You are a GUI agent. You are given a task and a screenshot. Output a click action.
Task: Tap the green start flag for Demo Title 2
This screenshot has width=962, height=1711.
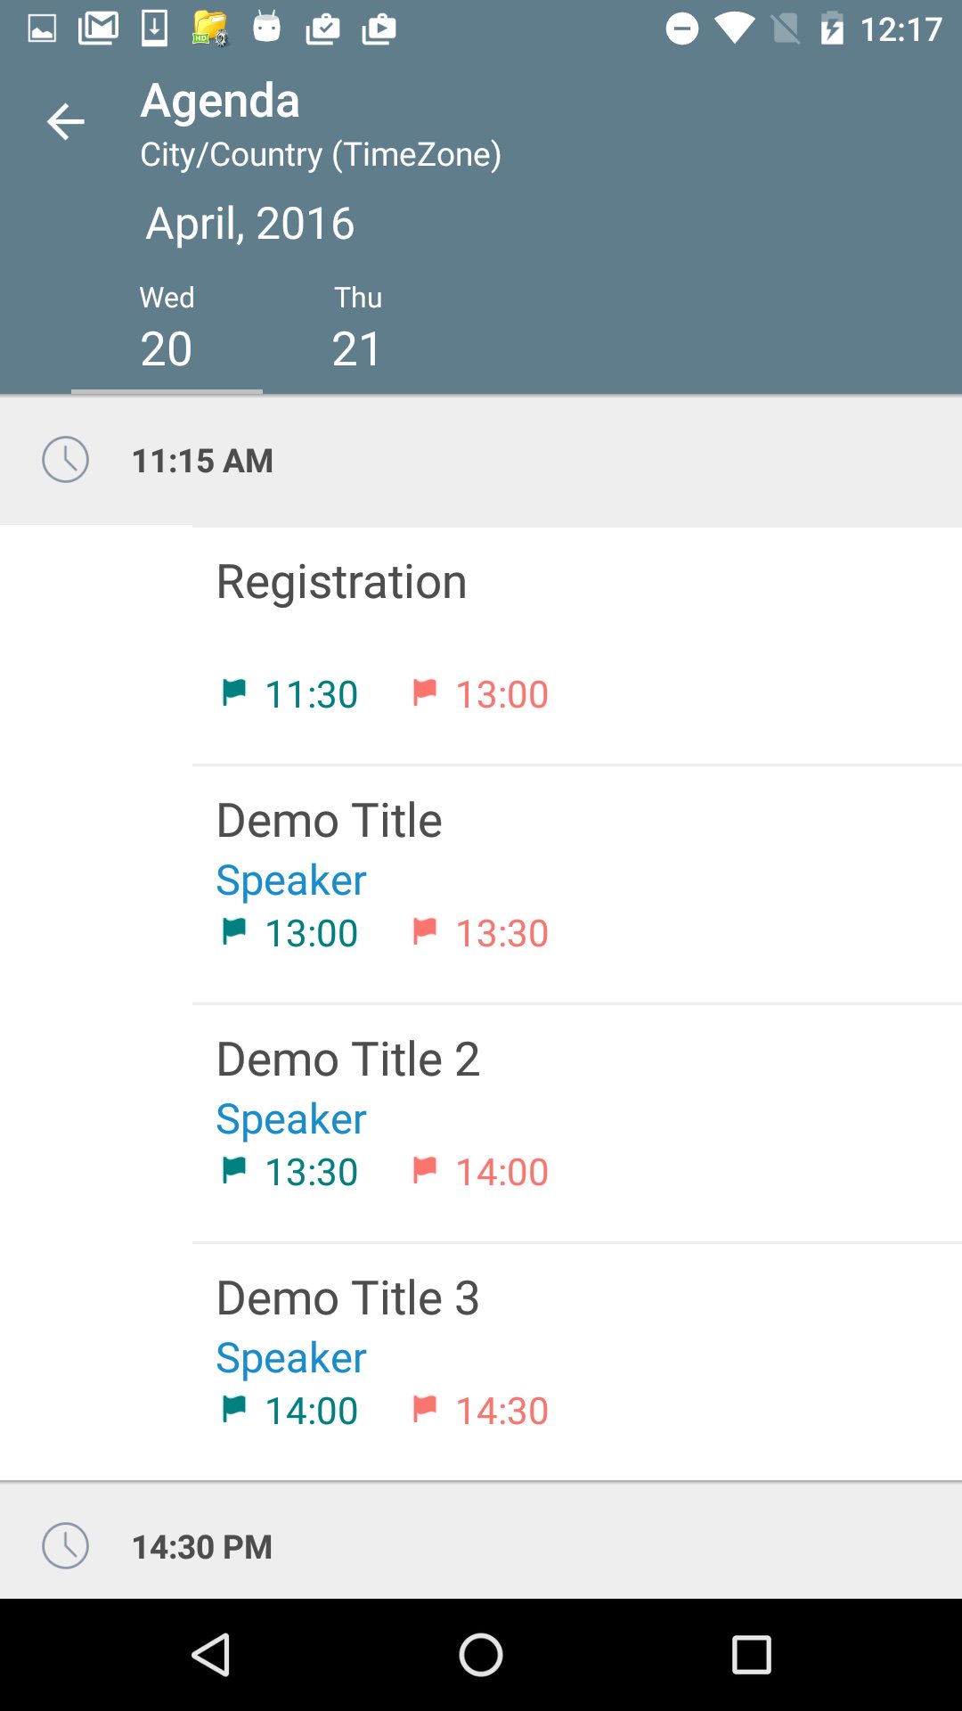coord(233,1170)
